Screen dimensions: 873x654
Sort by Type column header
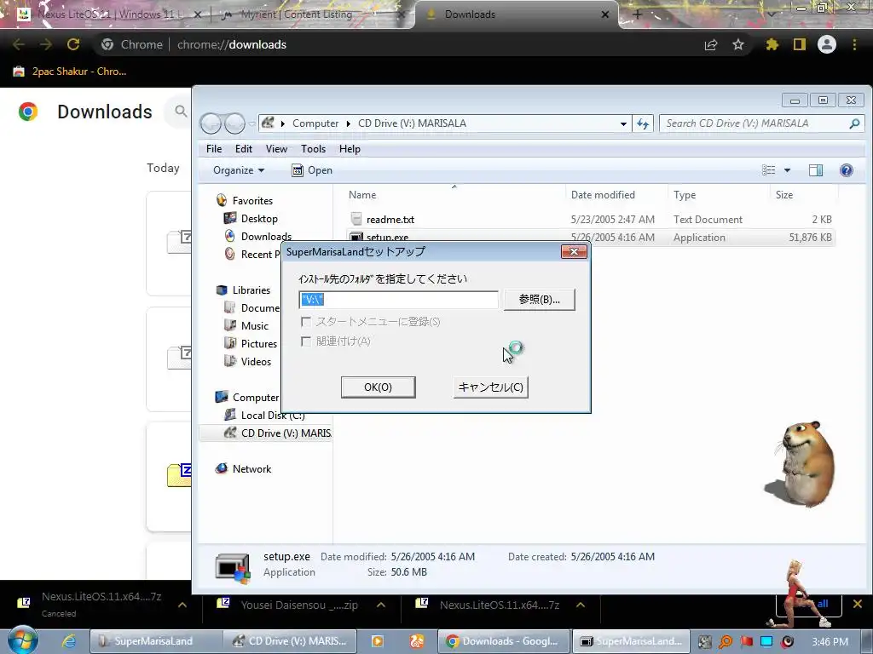685,195
